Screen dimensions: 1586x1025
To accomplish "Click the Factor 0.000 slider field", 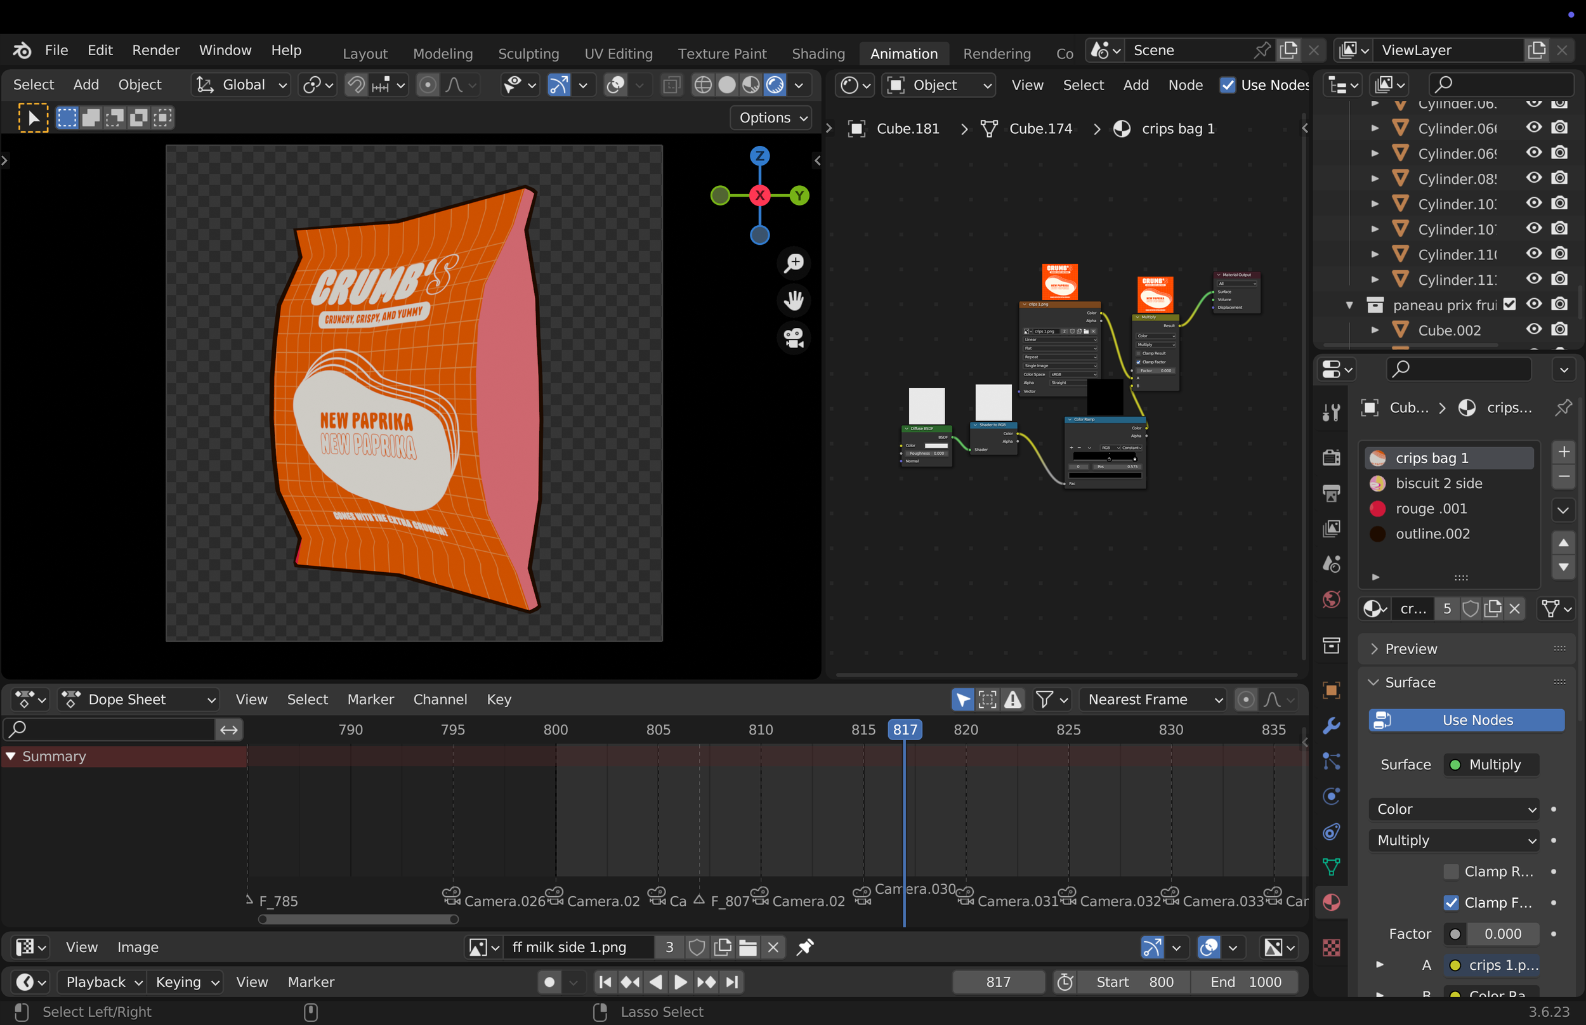I will tap(1502, 934).
